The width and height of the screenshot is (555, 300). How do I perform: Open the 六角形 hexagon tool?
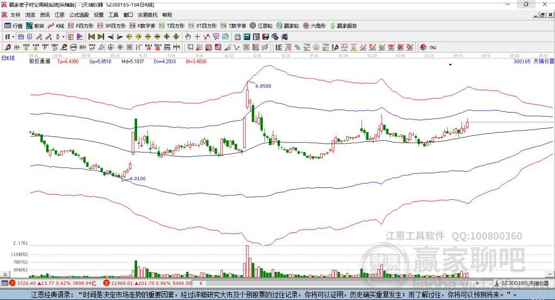[x=314, y=26]
